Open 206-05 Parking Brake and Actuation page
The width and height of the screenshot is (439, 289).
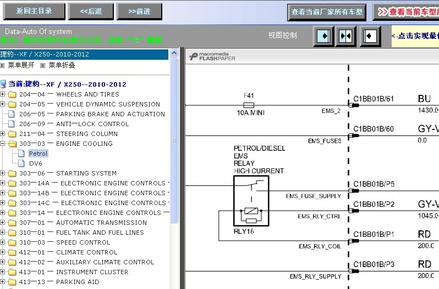click(x=92, y=114)
